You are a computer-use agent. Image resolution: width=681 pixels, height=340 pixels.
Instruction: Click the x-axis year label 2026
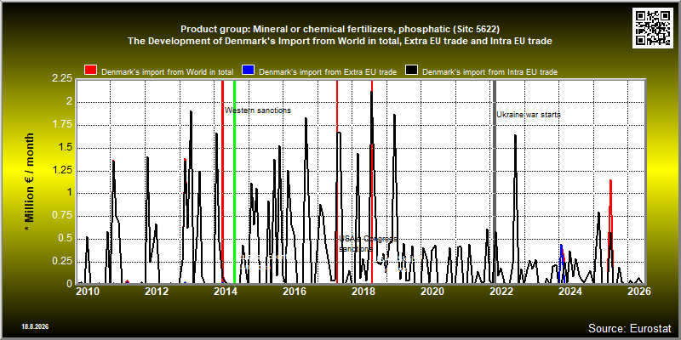[640, 292]
